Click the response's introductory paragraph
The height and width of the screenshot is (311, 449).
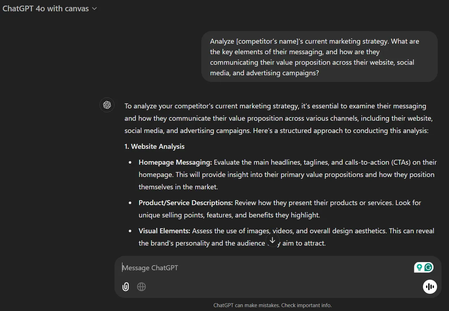tap(279, 118)
